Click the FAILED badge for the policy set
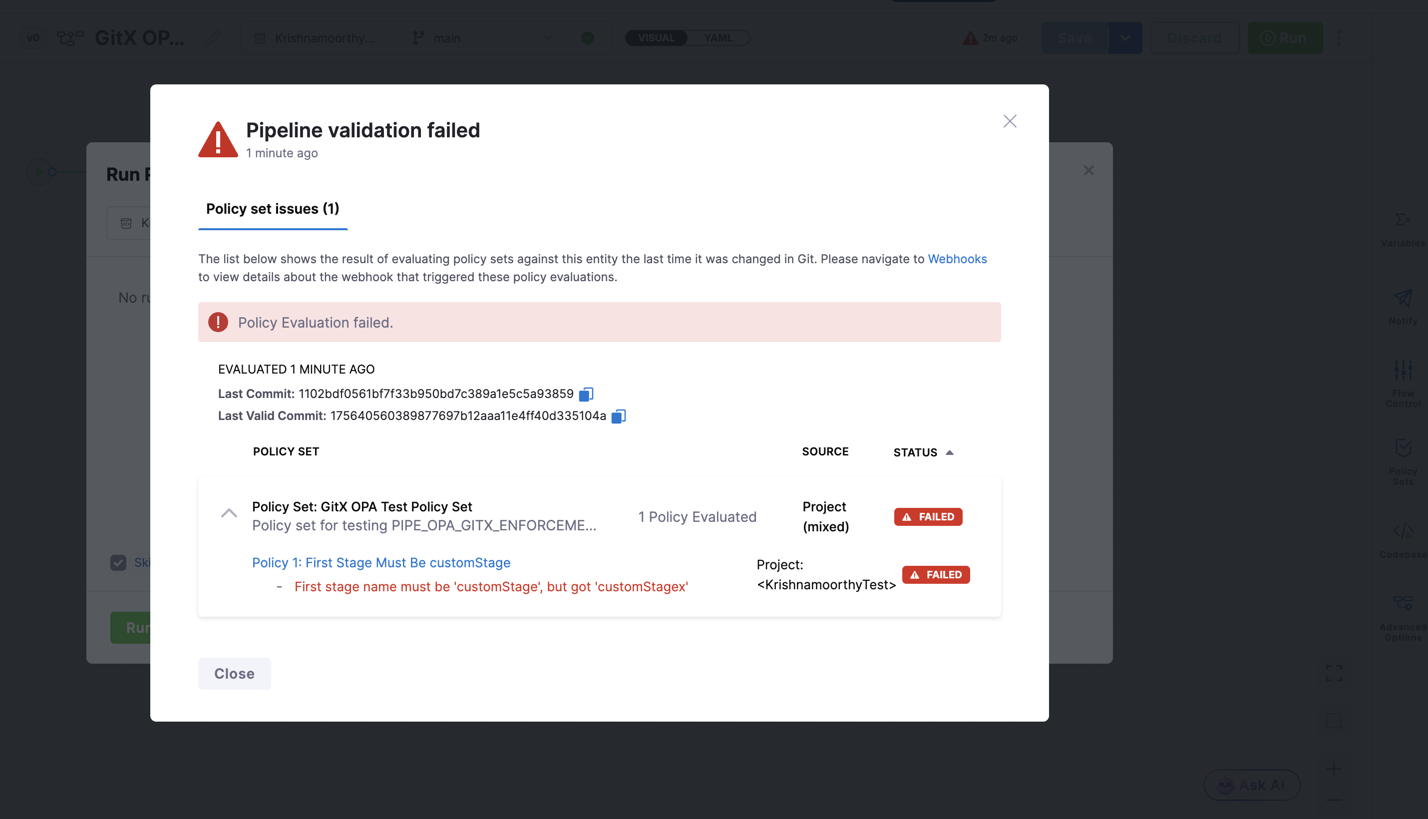The height and width of the screenshot is (819, 1428). (x=928, y=516)
